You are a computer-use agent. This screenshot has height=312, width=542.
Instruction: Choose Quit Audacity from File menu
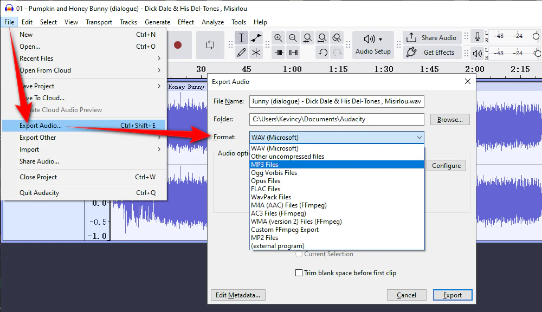click(x=83, y=193)
